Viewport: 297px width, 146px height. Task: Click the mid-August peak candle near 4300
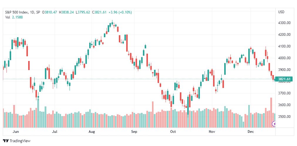112,23
